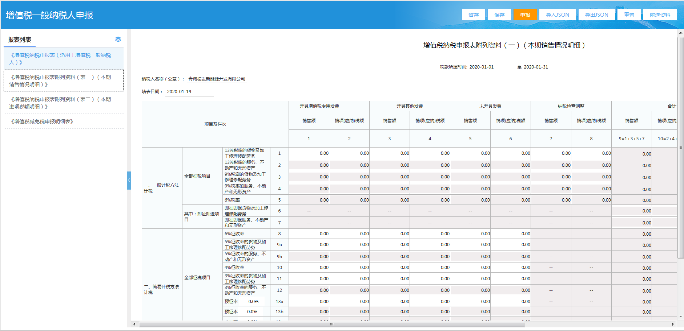
Task: Click the 报表列表 panel heading
Action: [x=20, y=40]
